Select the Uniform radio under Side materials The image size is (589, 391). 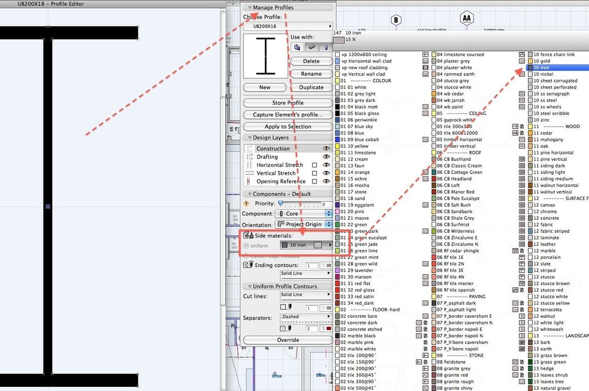click(x=245, y=245)
